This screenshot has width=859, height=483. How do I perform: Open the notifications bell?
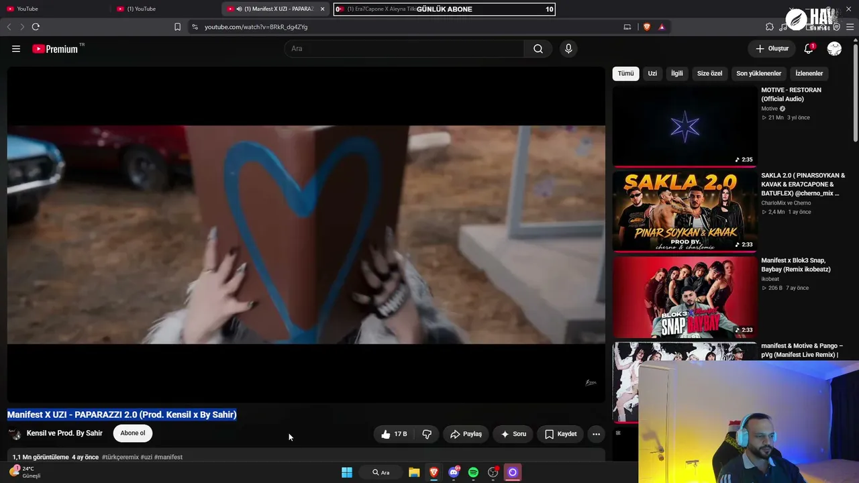tap(809, 48)
